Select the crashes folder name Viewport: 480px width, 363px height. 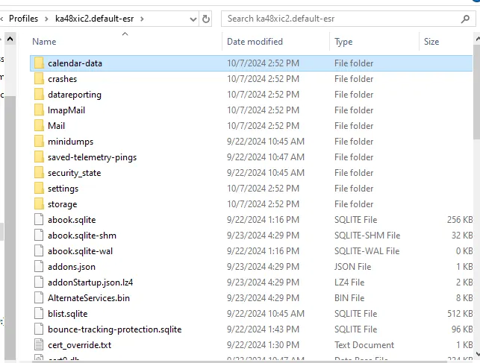63,79
